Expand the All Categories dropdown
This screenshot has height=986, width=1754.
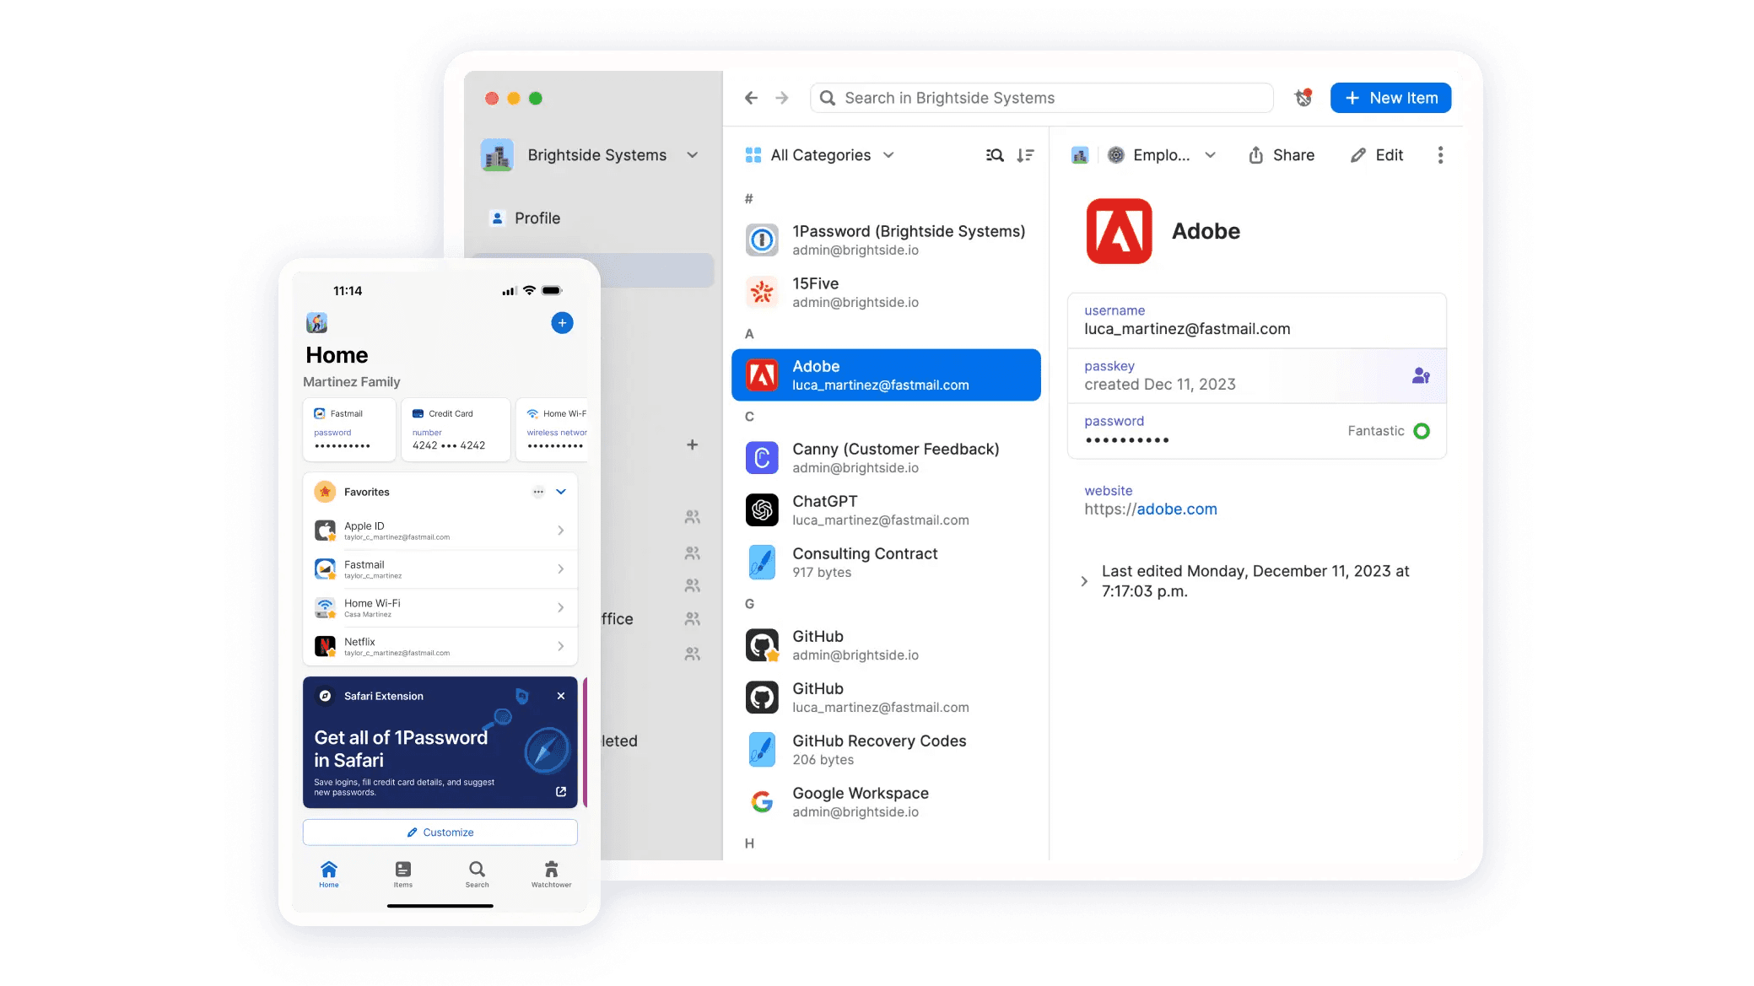point(889,155)
